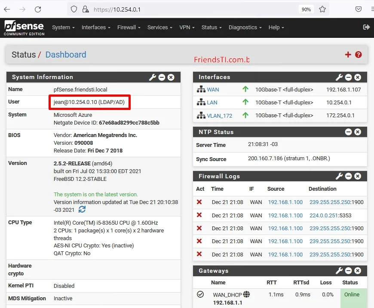Click browser reload page button
The image size is (374, 308).
point(38,9)
